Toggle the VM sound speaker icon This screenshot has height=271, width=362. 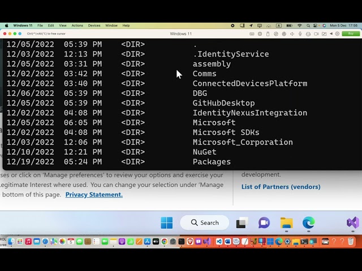pos(292,34)
